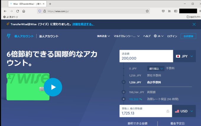Go back with the browser back arrow
The image size is (201, 126).
pyautogui.click(x=5, y=11)
